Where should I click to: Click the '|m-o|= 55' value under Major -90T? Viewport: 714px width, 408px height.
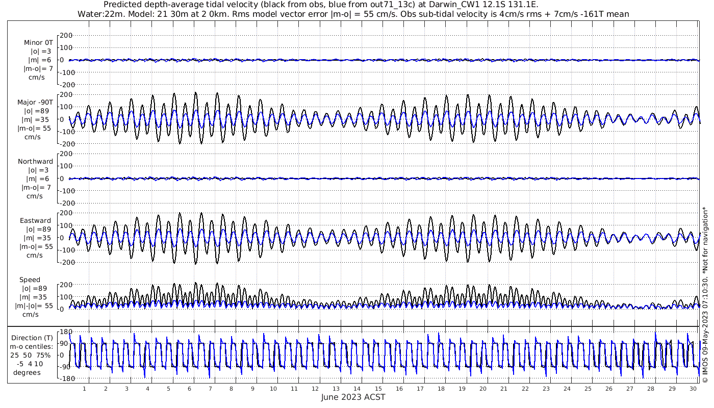35,128
